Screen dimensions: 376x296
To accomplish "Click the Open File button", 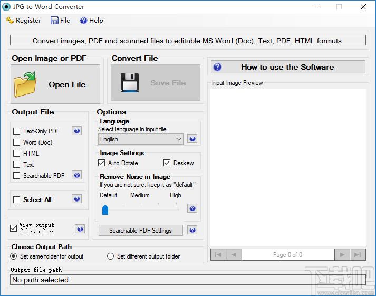I will 55,84.
